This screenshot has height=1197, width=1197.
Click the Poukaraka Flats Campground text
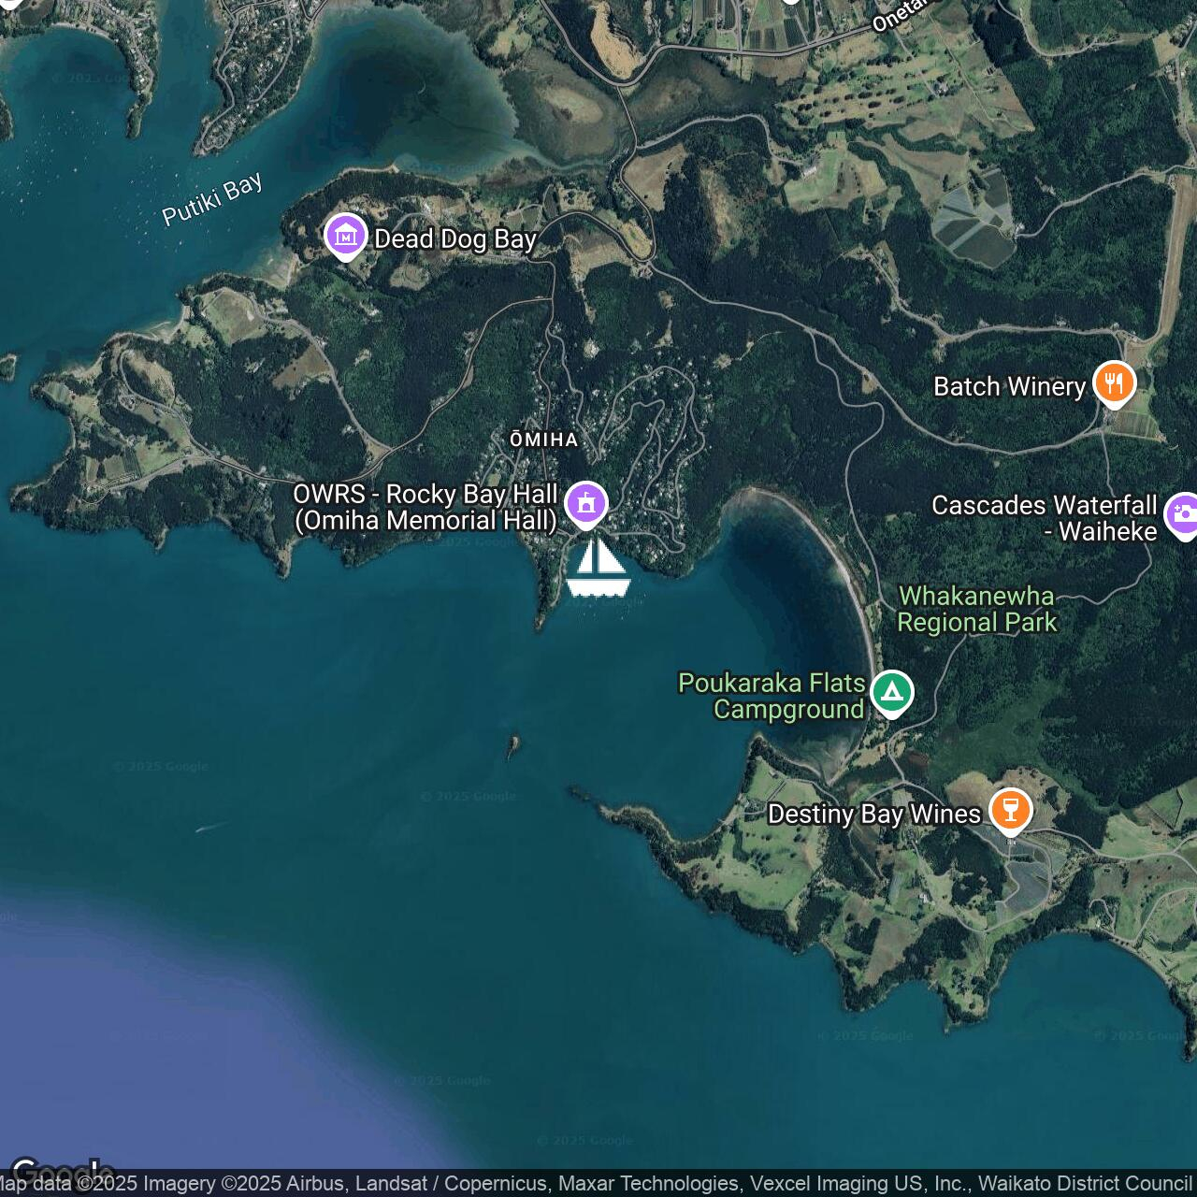[x=772, y=696]
